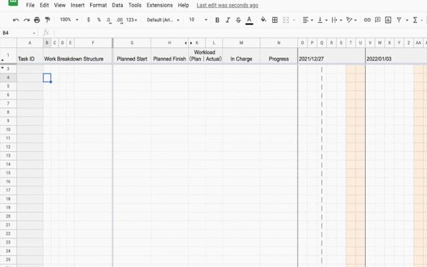Open the Borders tool
Screen dimensions: 427x267
point(275,20)
